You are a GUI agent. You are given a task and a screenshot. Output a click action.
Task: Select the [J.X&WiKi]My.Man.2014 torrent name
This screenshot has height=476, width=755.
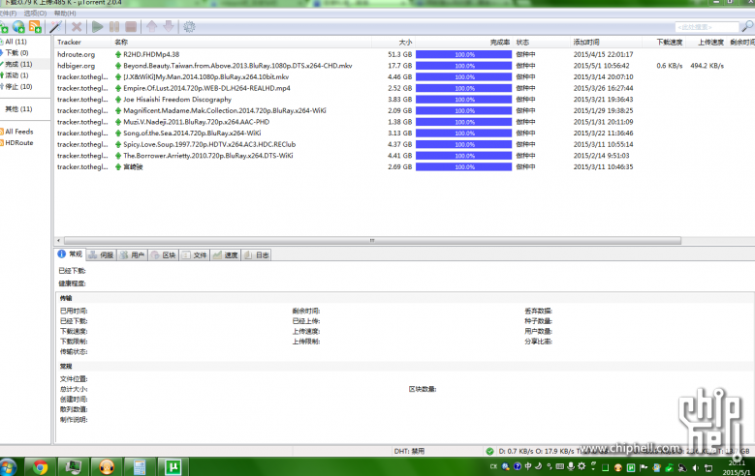click(206, 77)
